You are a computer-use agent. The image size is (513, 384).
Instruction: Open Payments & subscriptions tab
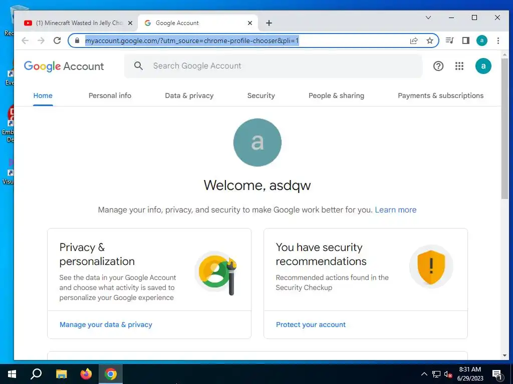pyautogui.click(x=441, y=95)
